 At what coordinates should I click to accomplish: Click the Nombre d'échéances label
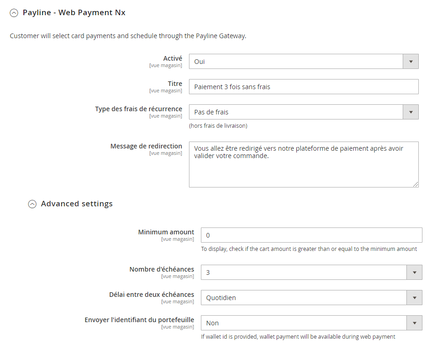click(161, 269)
